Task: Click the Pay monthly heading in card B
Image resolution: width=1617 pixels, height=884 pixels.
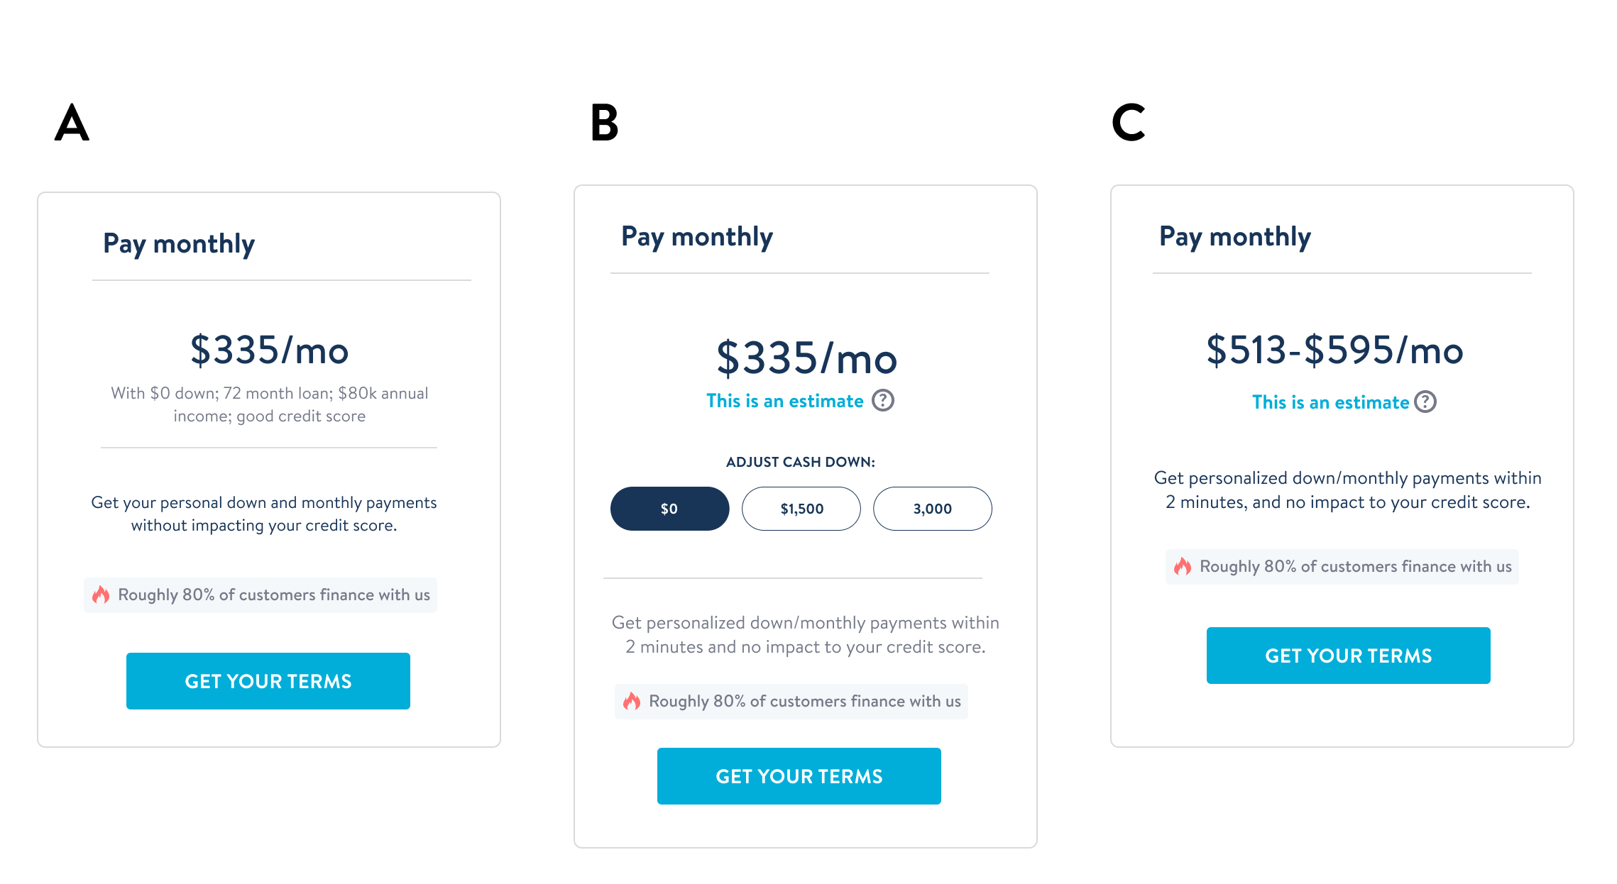Action: point(697,237)
